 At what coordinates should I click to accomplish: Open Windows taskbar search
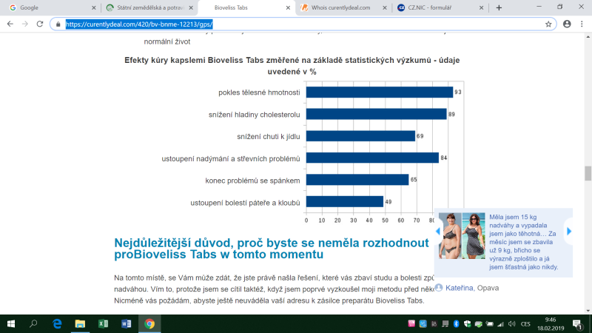(x=33, y=323)
